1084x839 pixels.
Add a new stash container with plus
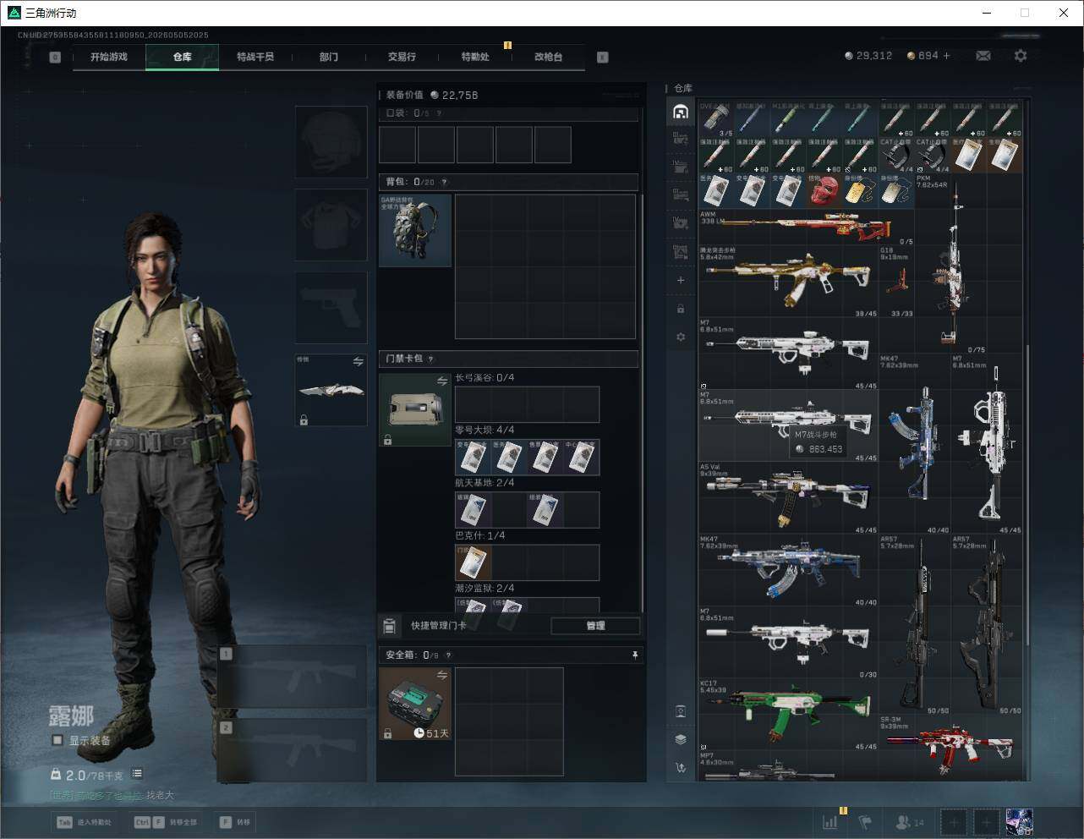tap(681, 280)
